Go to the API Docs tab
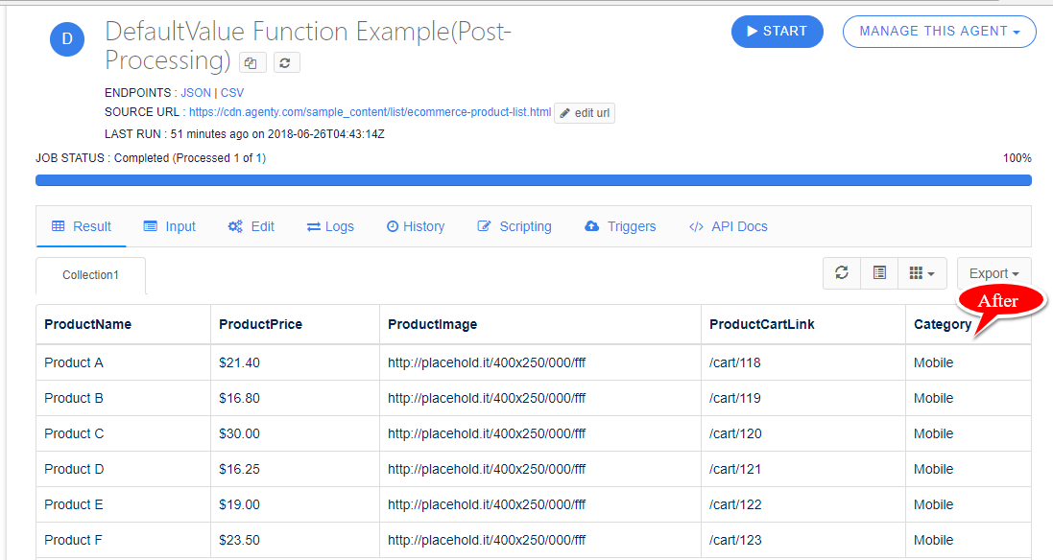1053x560 pixels. click(x=729, y=226)
